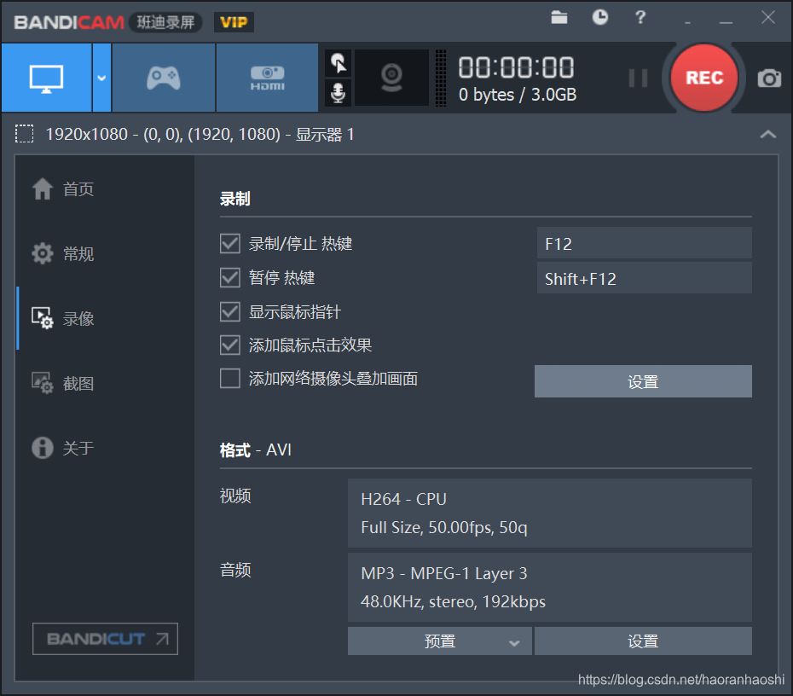Click the H264 - CPU video codec text

pos(403,499)
